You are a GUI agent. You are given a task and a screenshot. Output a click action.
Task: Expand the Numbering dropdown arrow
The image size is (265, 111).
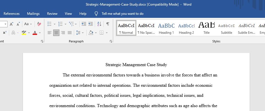click(65, 24)
